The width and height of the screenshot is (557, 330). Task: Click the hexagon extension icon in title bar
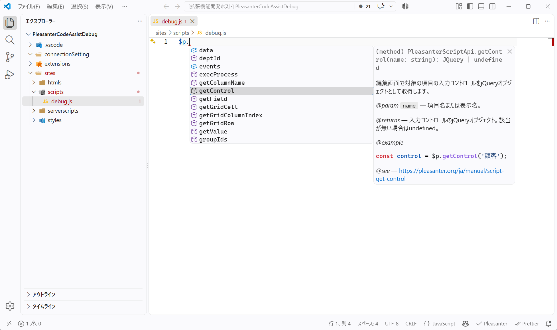point(405,6)
